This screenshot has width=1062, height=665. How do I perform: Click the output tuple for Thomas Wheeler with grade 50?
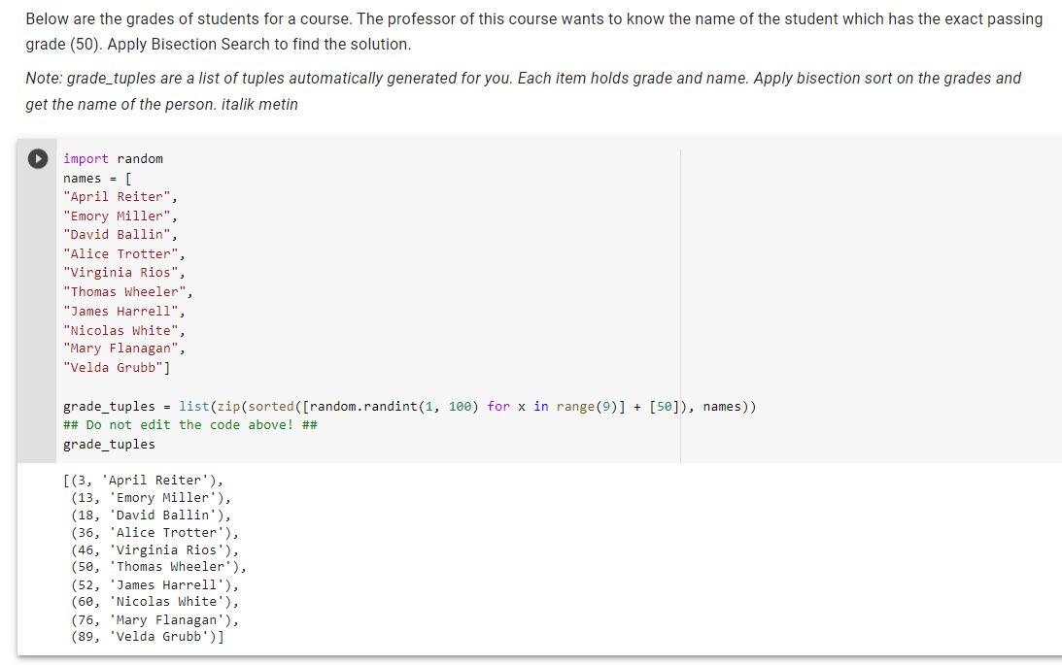pyautogui.click(x=158, y=567)
